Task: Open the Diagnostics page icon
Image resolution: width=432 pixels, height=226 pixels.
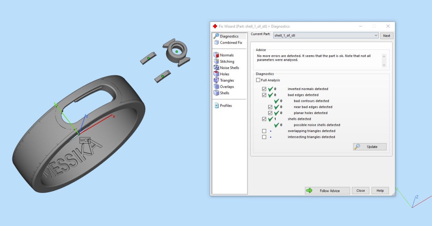Action: pos(216,36)
